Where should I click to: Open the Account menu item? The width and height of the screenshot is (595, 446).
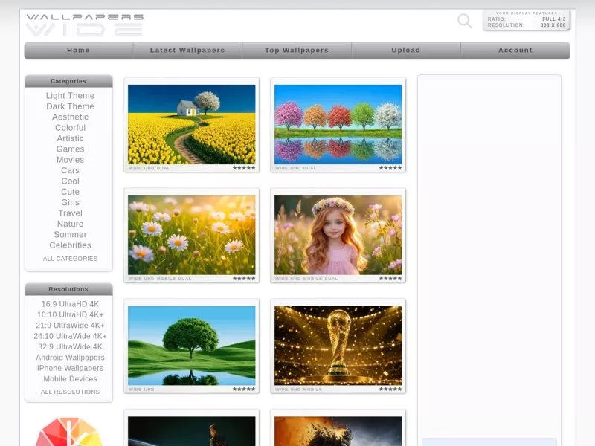[515, 51]
